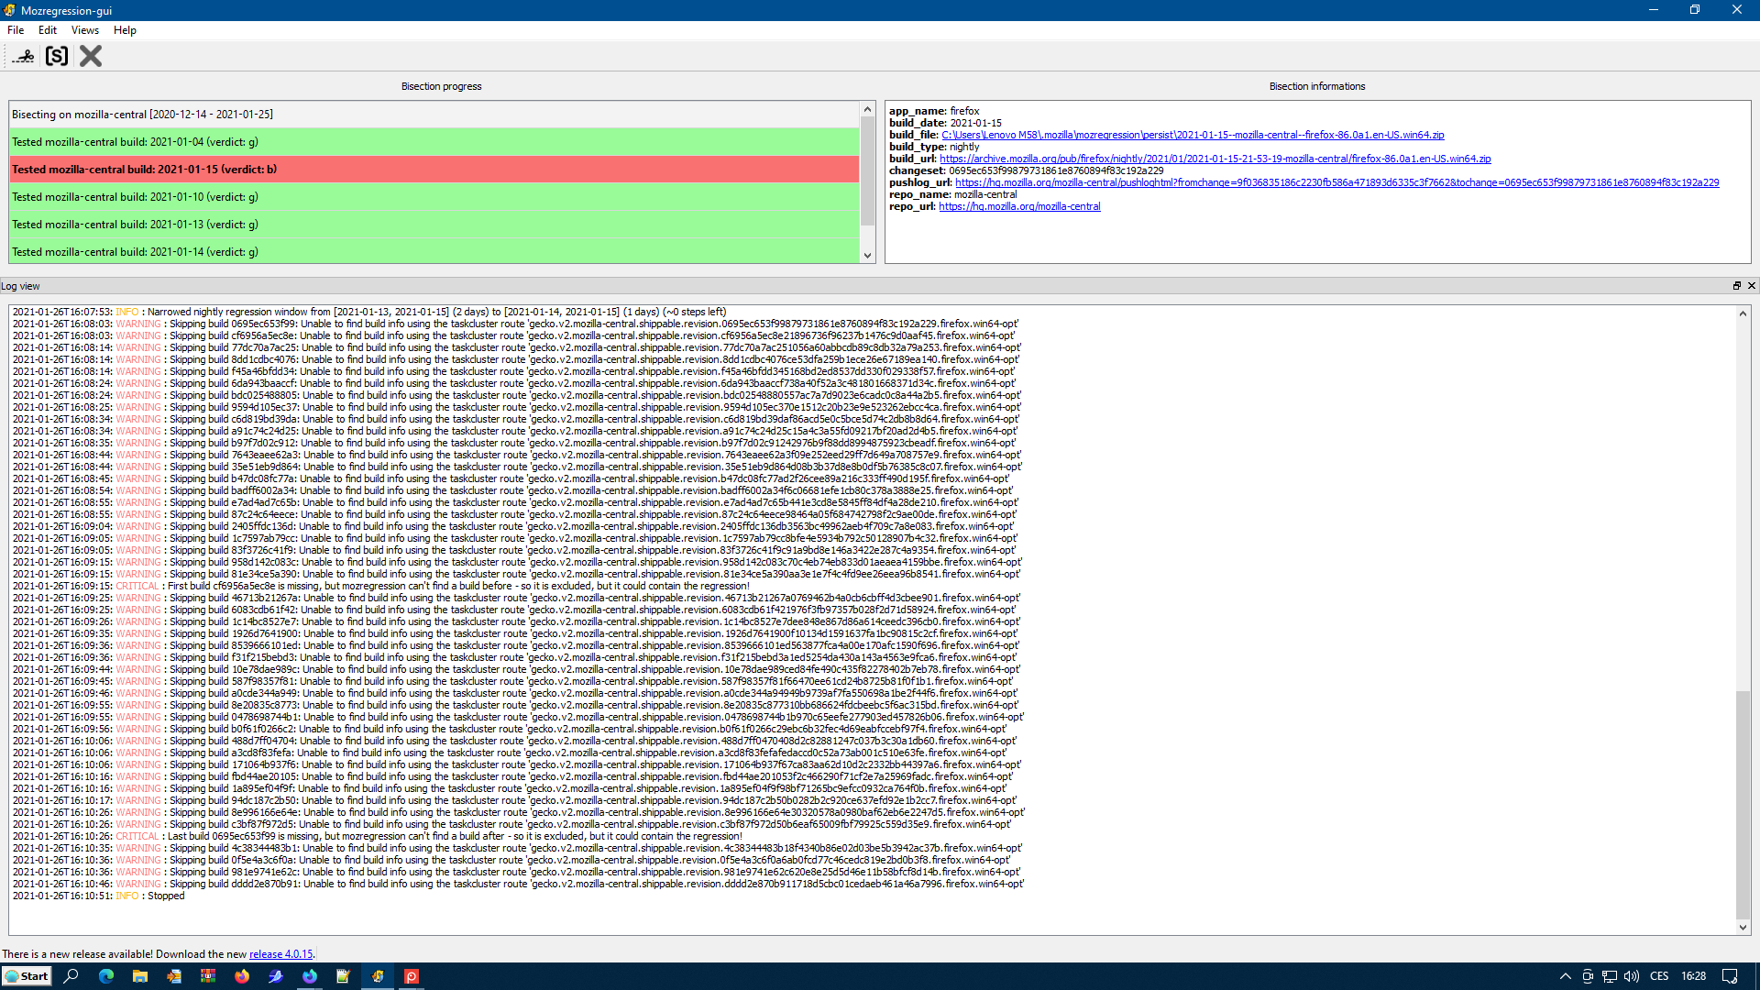Screen dimensions: 1760x990
Task: Click the release 4.0.15 download link
Action: (280, 954)
